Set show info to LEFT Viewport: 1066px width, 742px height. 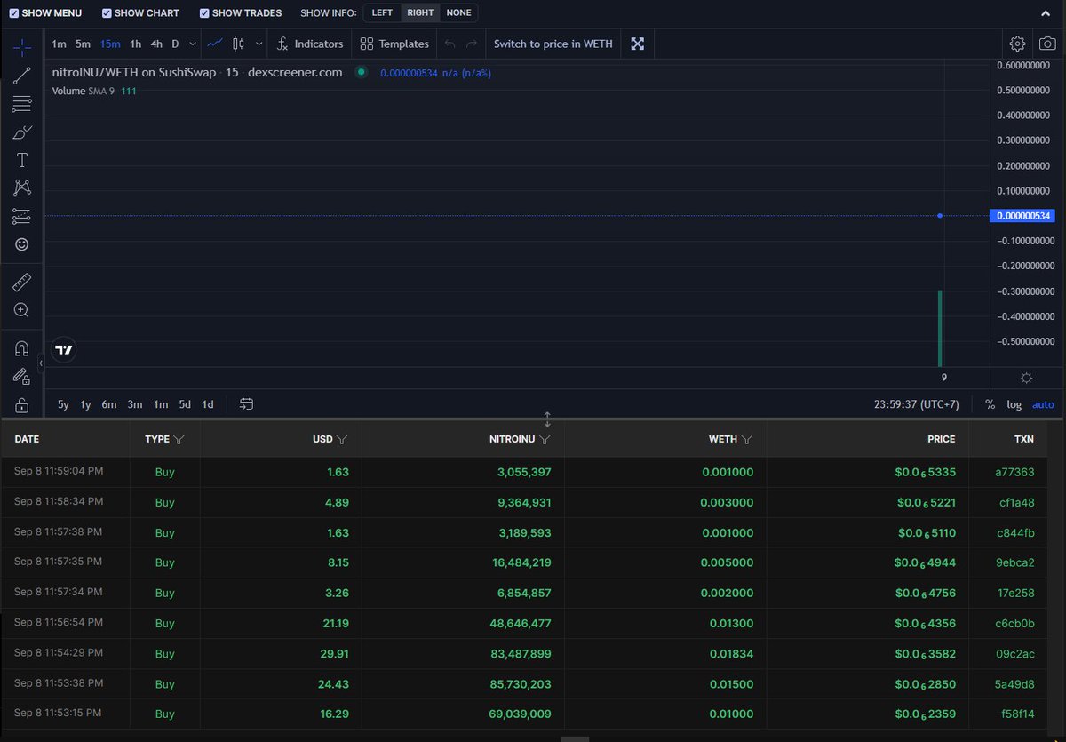point(382,13)
